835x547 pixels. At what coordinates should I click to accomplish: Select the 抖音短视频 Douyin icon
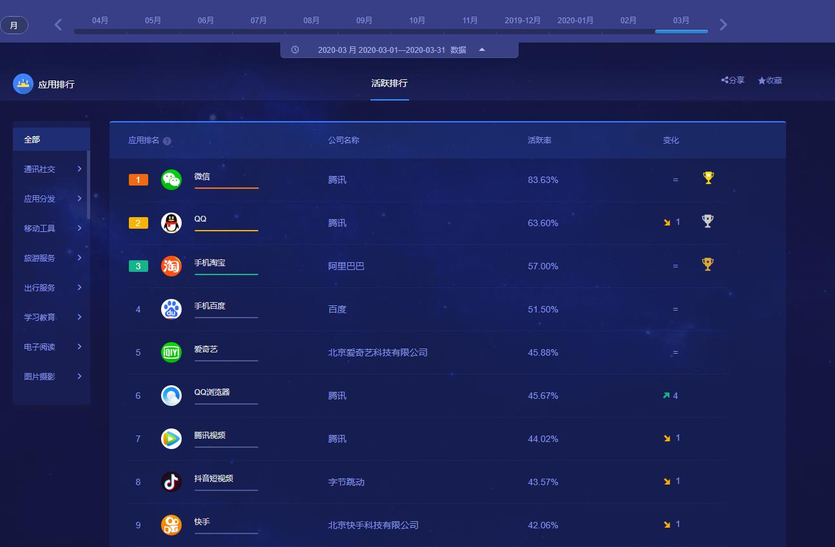(x=171, y=482)
